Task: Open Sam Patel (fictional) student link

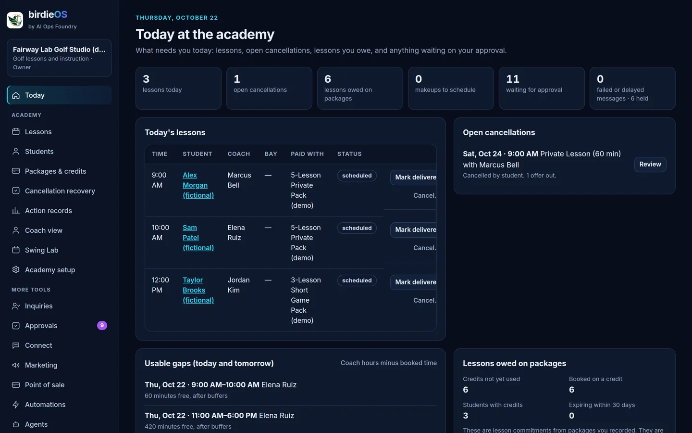Action: coord(198,238)
